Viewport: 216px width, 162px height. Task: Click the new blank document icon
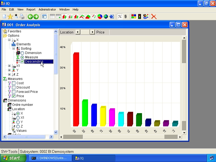(4, 16)
